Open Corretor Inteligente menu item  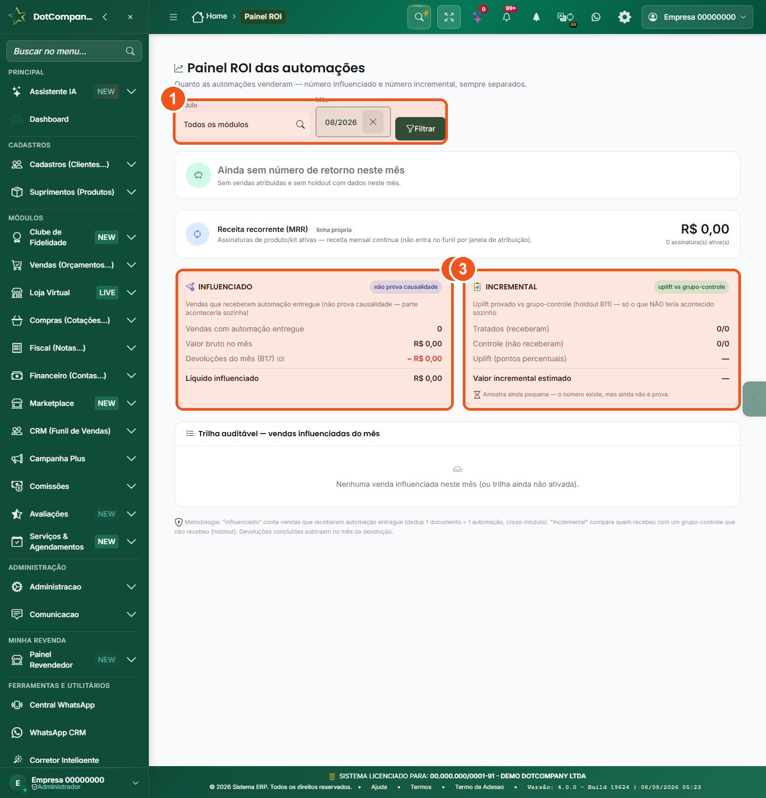click(74, 760)
